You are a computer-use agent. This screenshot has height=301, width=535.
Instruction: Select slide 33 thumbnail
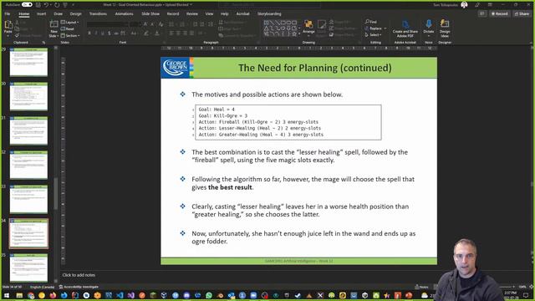[x=28, y=199]
